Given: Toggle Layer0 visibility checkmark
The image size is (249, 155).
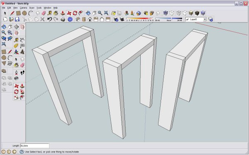Looking at the screenshot, I should (188, 19).
